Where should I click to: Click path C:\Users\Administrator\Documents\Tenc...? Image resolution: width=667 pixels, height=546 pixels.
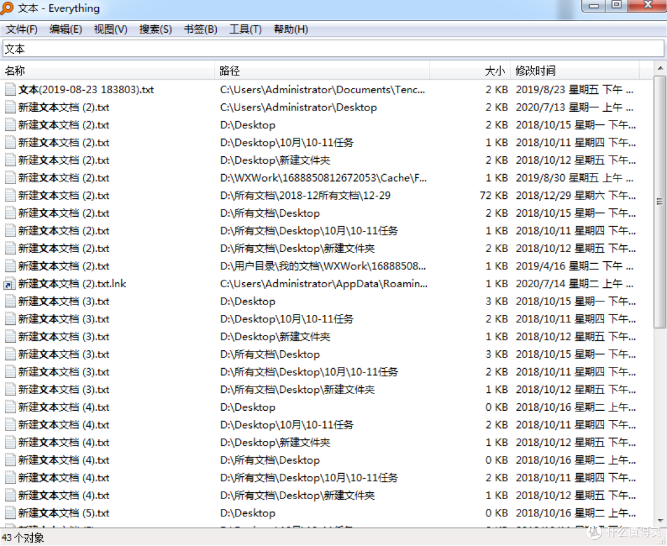click(x=322, y=90)
